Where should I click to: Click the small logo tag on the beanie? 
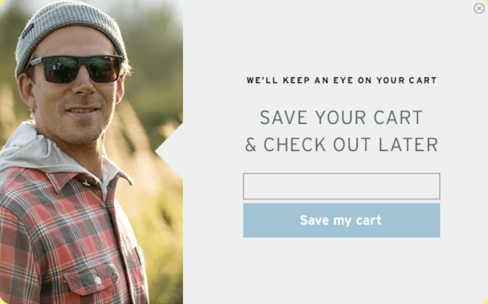(28, 30)
